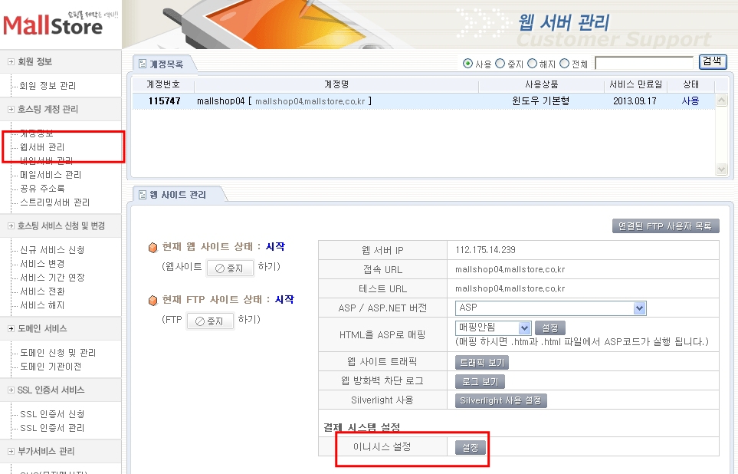The height and width of the screenshot is (474, 738).
Task: Click the web server IP 112.175.14.239
Action: click(485, 250)
